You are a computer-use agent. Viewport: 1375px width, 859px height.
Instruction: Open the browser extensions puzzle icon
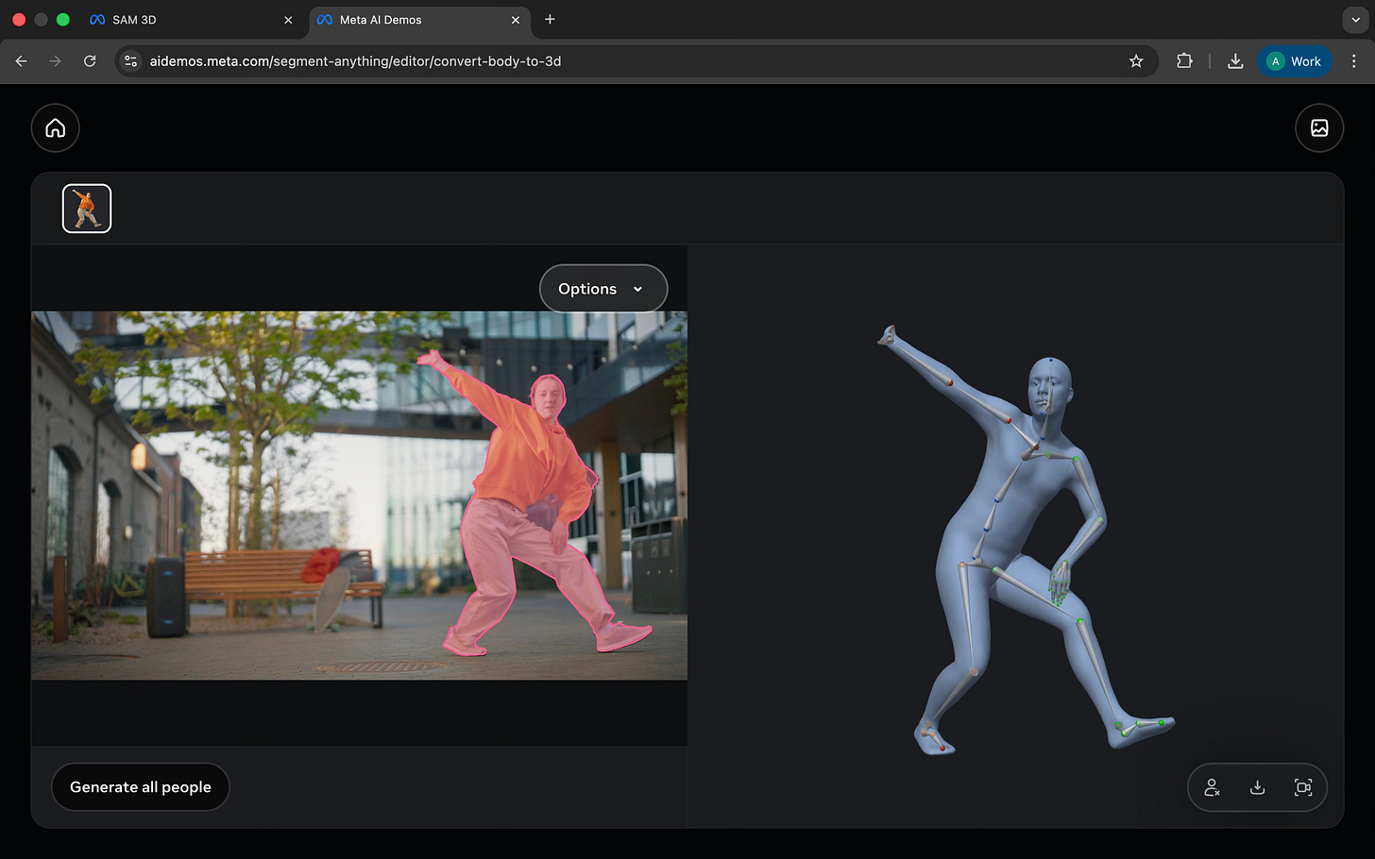pos(1184,61)
